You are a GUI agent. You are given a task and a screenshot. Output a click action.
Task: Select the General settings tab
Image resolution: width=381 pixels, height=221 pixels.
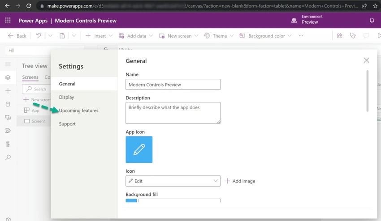tap(84, 84)
